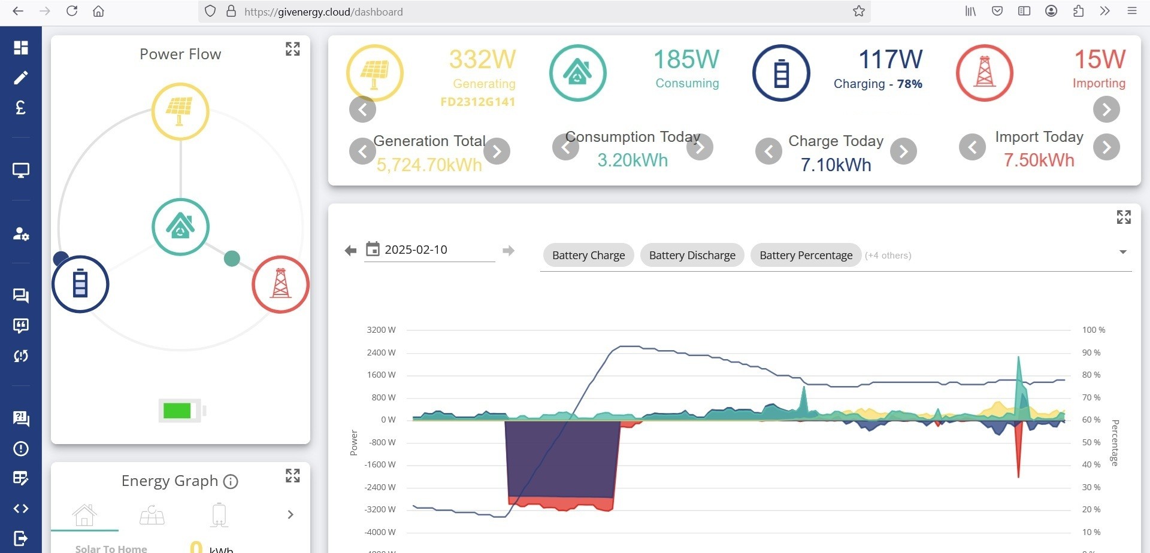Toggle the Battery Percentage series chip
Screen dimensions: 1150x553
point(806,256)
